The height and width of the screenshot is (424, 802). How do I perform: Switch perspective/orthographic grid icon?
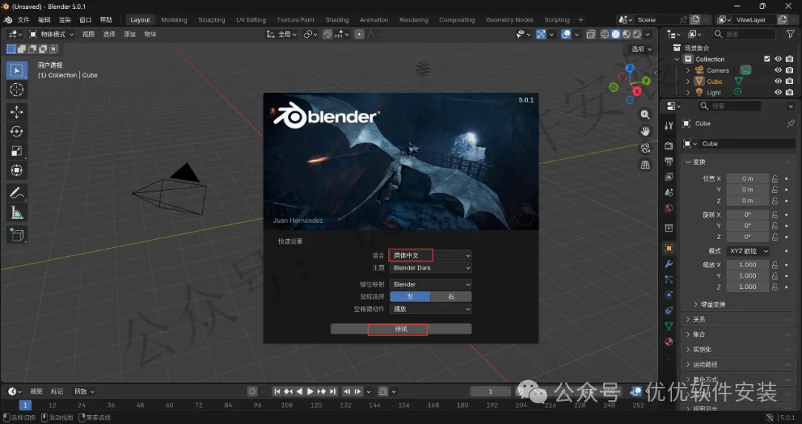645,165
